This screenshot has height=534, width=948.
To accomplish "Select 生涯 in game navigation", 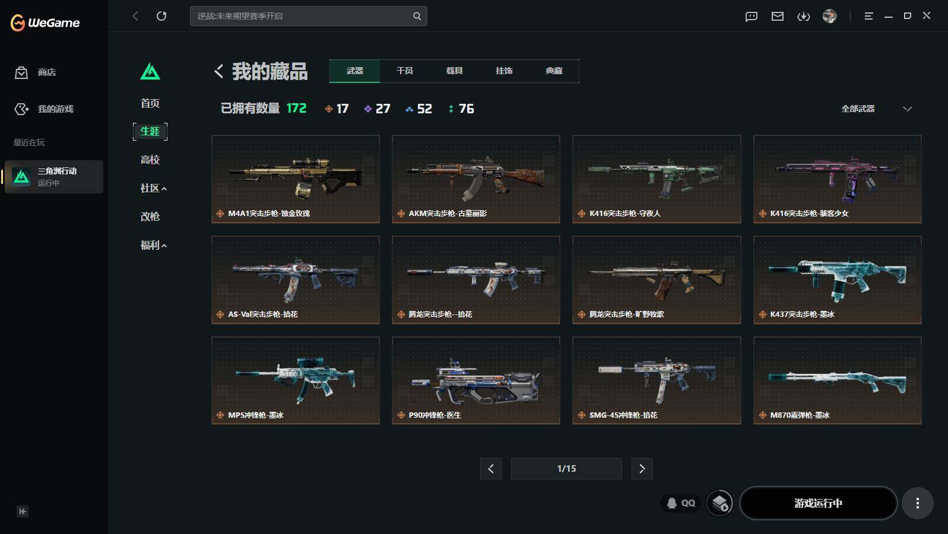I will 150,131.
